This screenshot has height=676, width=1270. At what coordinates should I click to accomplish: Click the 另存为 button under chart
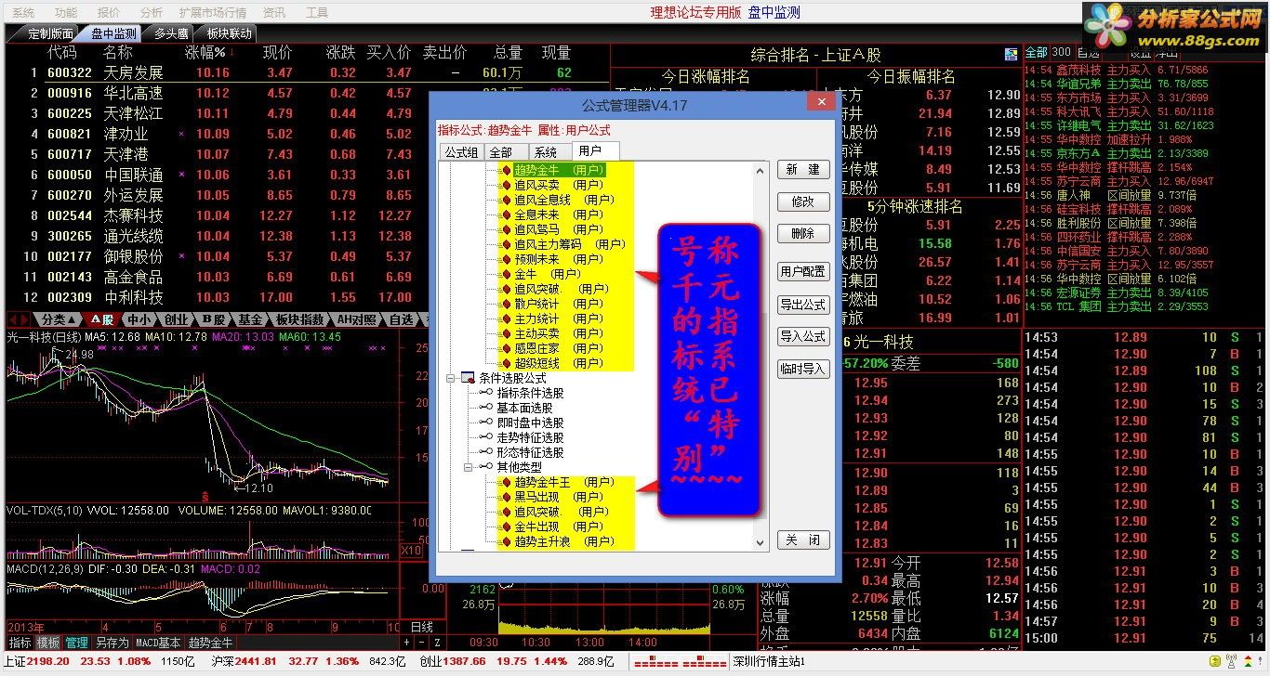(x=112, y=643)
